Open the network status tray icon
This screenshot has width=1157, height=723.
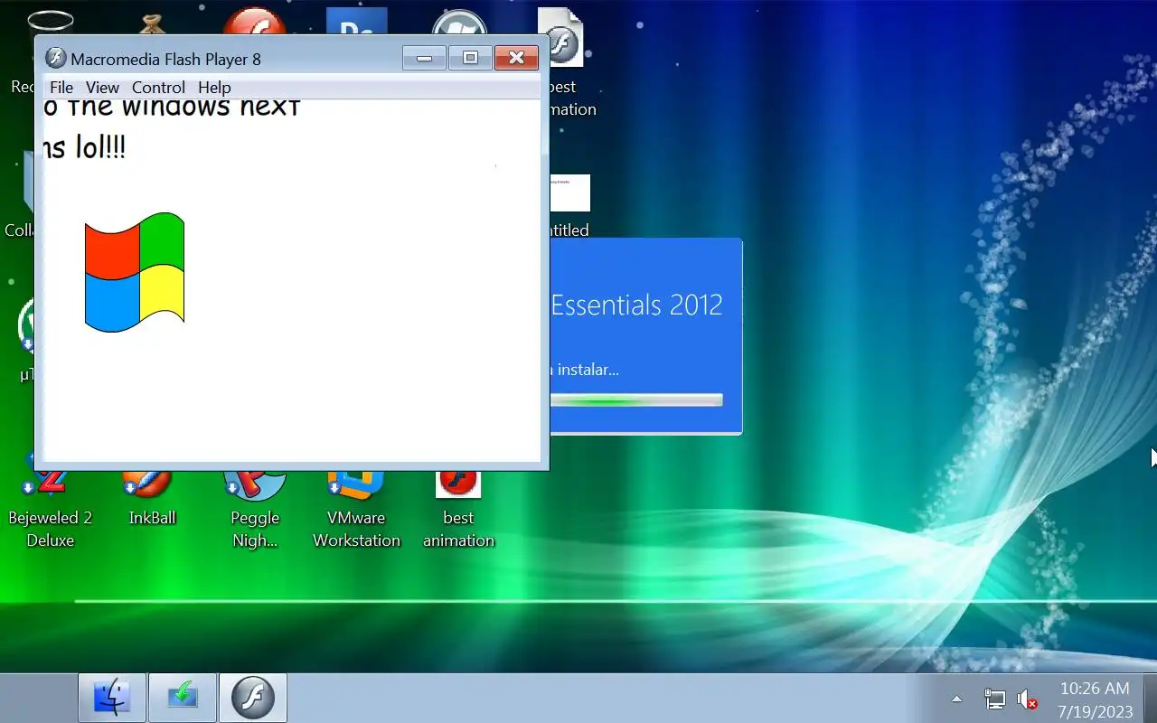click(x=994, y=699)
